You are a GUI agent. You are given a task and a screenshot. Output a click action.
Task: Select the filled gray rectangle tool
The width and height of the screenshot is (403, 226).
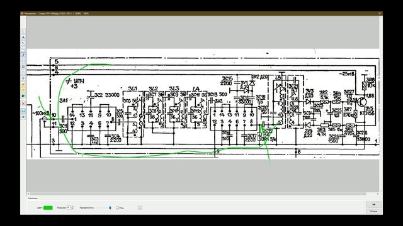pos(23,67)
